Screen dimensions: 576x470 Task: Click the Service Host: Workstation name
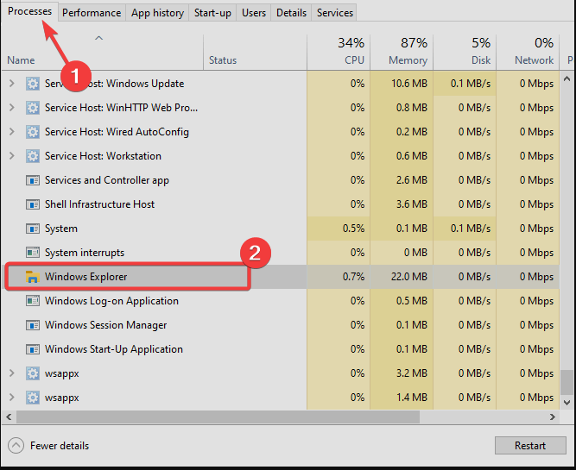pyautogui.click(x=103, y=156)
